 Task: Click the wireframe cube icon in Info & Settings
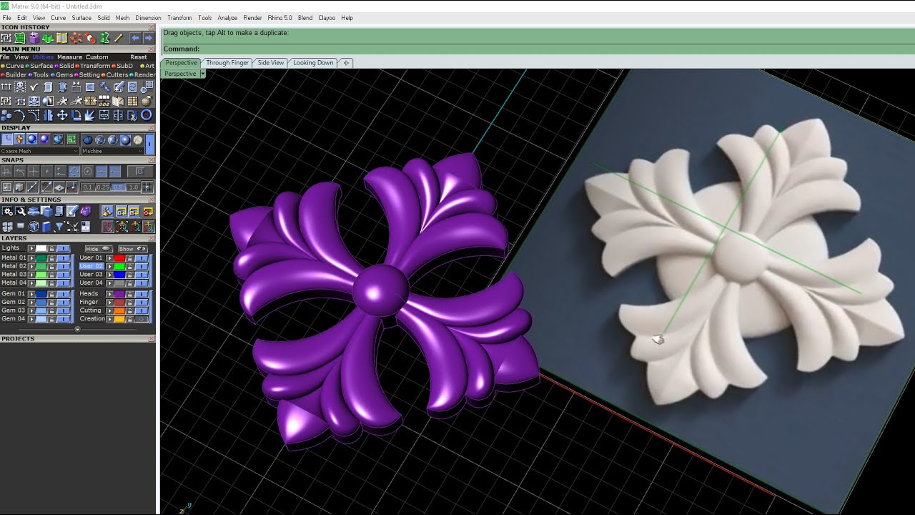point(34,227)
